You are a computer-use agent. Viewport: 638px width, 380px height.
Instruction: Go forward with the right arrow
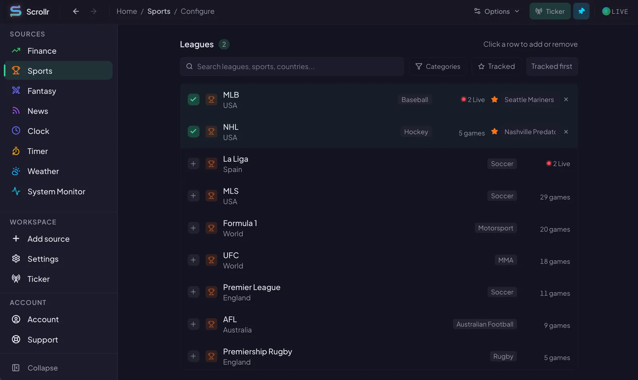click(x=93, y=11)
